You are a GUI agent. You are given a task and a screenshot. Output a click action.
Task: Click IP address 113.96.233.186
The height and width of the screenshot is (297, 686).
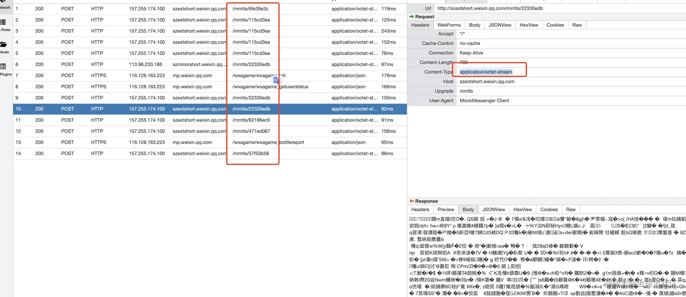(145, 64)
